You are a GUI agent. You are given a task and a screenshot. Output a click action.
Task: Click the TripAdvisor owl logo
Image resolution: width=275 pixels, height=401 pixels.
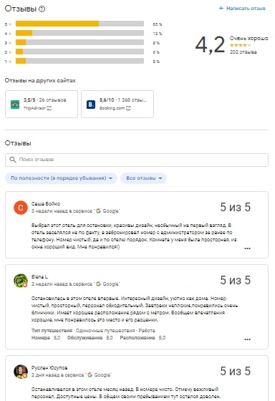(15, 105)
